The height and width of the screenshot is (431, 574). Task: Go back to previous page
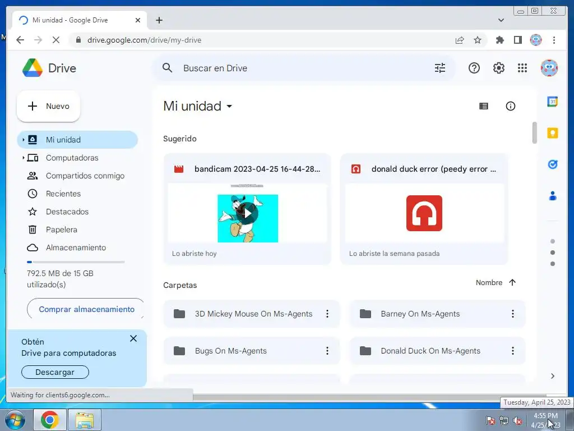[20, 40]
